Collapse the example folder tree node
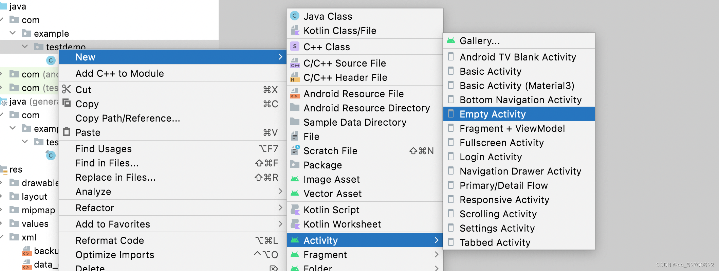The image size is (719, 271). pos(13,33)
